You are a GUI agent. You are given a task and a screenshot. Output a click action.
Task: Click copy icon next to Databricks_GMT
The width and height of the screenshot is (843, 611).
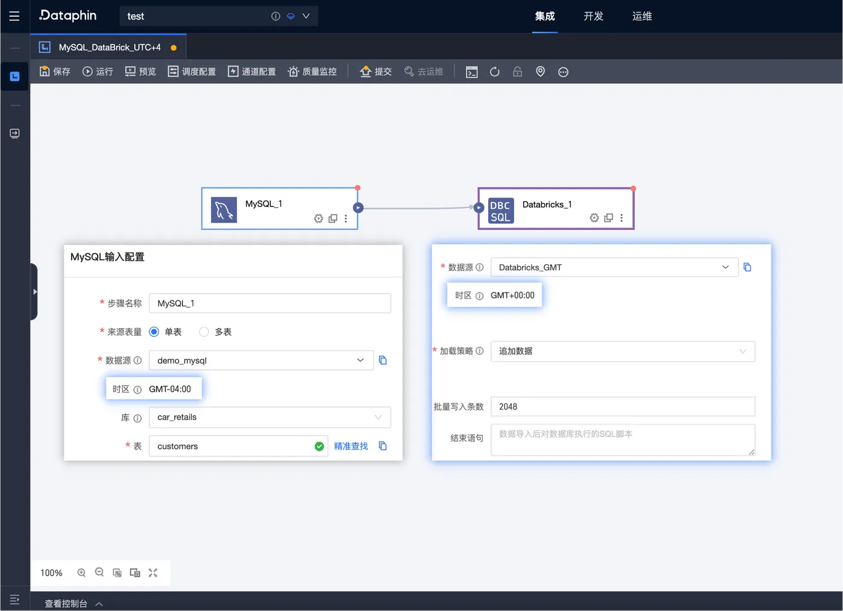[x=747, y=267]
